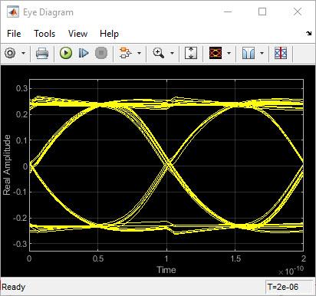The image size is (316, 296).
Task: Click the highlight Simulink block icon
Action: pyautogui.click(x=125, y=53)
